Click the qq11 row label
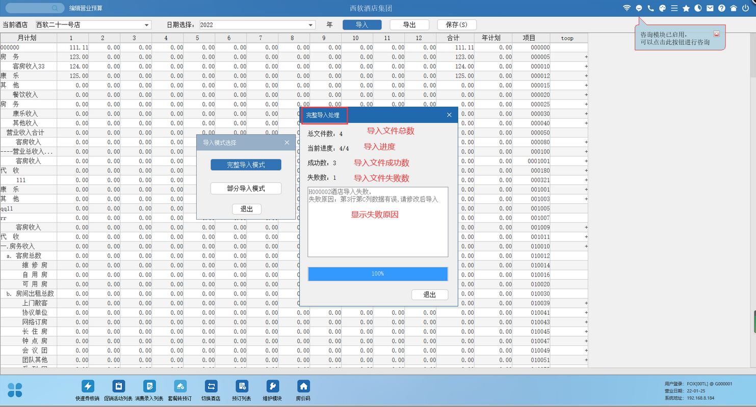The image size is (756, 407). (x=7, y=208)
